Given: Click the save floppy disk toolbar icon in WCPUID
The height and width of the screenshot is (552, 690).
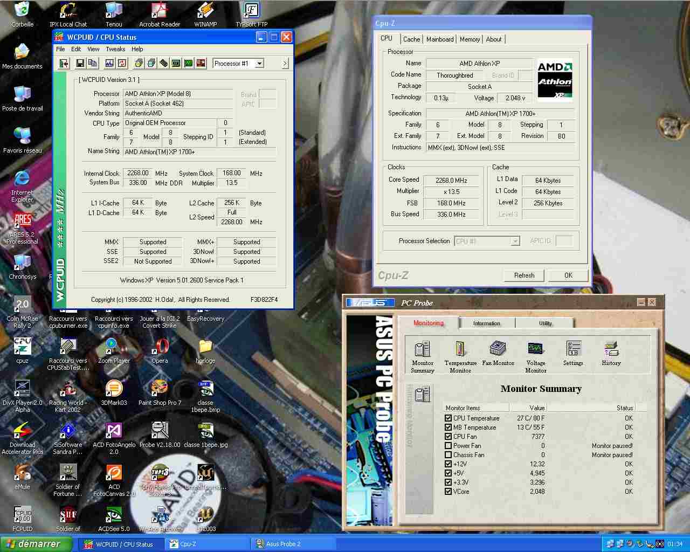Looking at the screenshot, I should 80,64.
